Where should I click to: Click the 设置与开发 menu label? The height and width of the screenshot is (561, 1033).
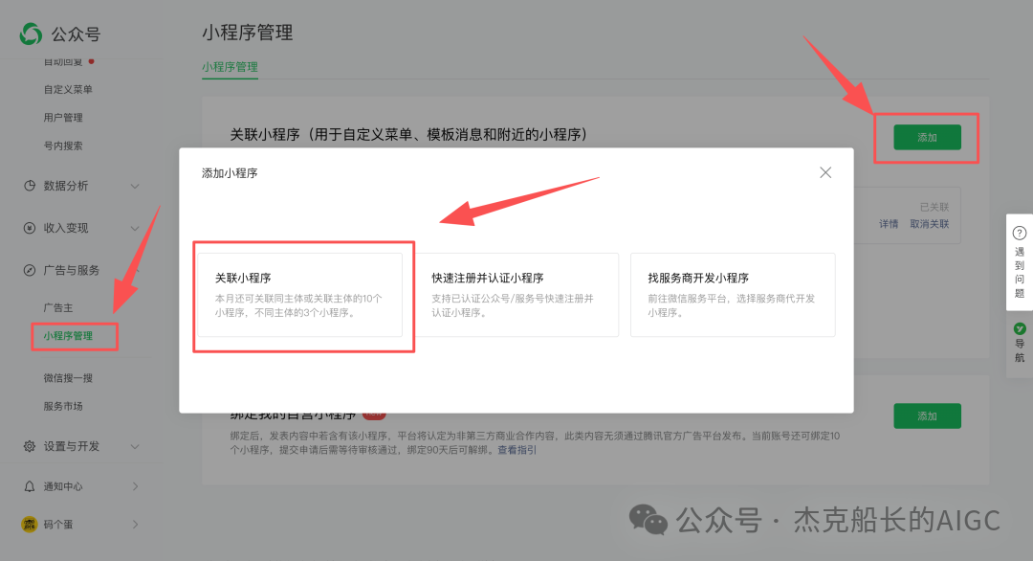71,446
